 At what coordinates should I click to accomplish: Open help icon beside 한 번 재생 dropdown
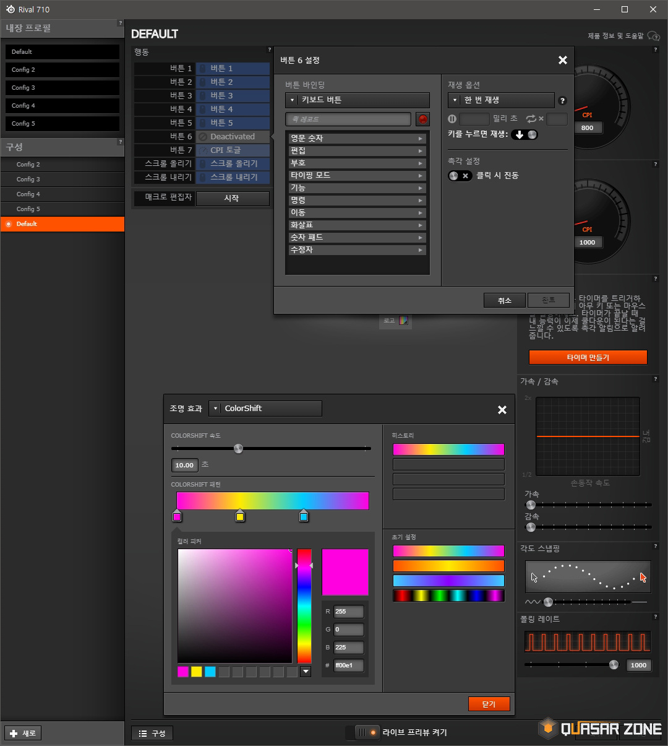click(562, 101)
